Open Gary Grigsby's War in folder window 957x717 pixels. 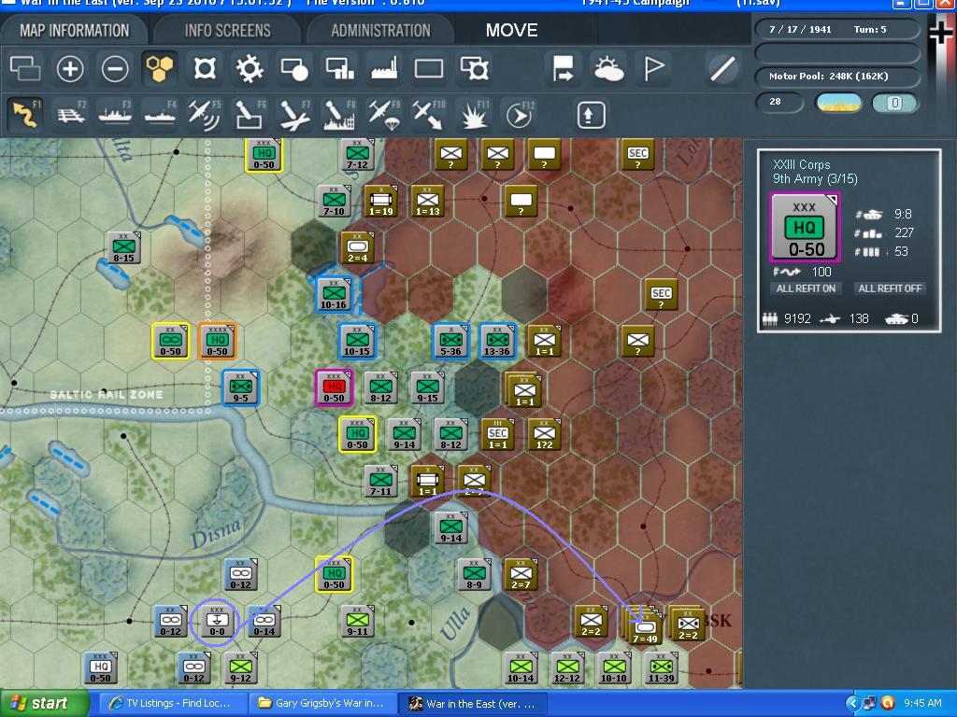click(x=323, y=703)
